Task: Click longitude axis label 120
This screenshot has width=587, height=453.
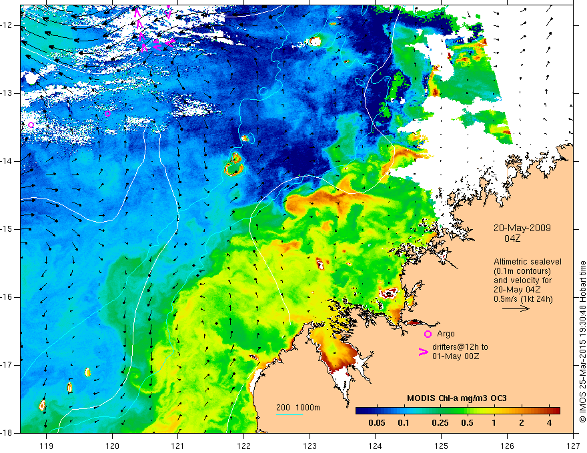Action: tap(112, 446)
